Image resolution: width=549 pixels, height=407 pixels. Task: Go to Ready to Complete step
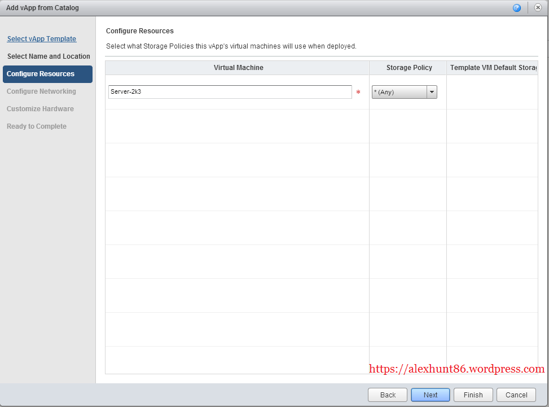(x=37, y=126)
